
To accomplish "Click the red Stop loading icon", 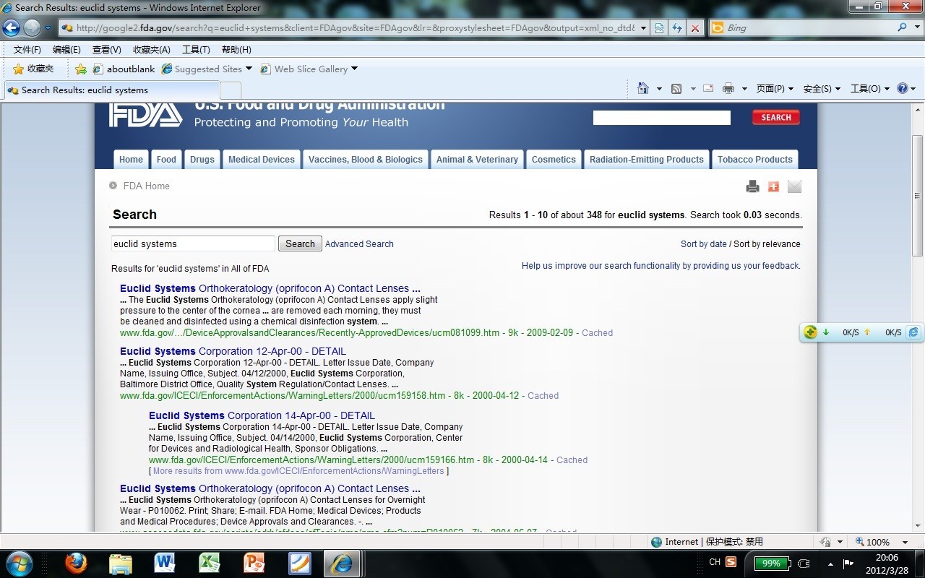I will tap(695, 28).
